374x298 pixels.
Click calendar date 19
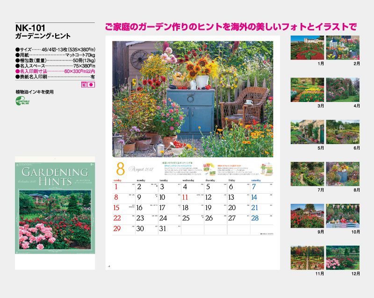[x=208, y=208]
